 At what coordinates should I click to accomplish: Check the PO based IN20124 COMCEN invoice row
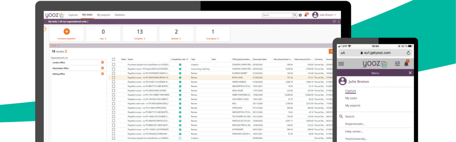click(x=114, y=69)
